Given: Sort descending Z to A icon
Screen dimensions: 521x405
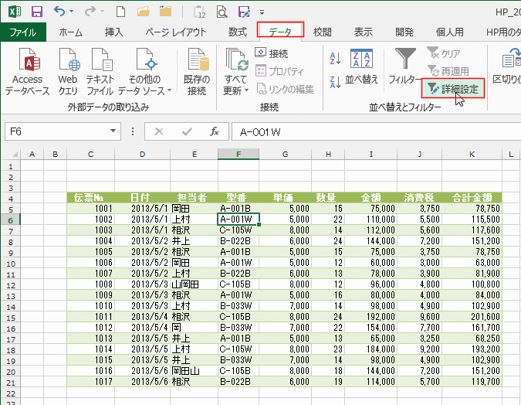Looking at the screenshot, I should (335, 82).
